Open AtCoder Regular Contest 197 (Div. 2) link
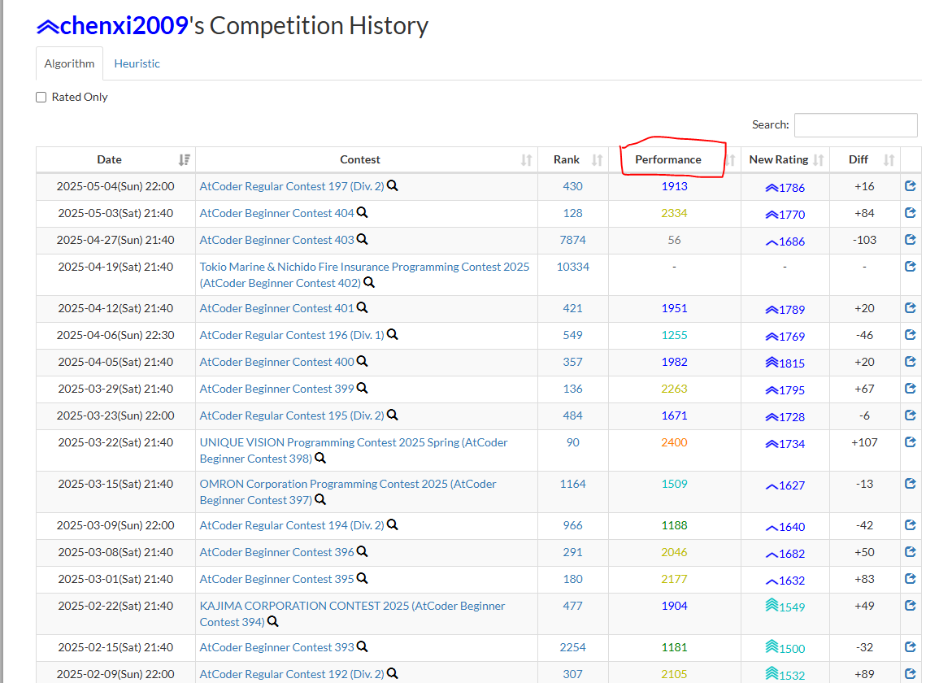939x683 pixels. point(292,186)
